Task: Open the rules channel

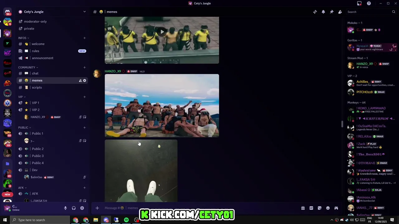Action: 52,51
